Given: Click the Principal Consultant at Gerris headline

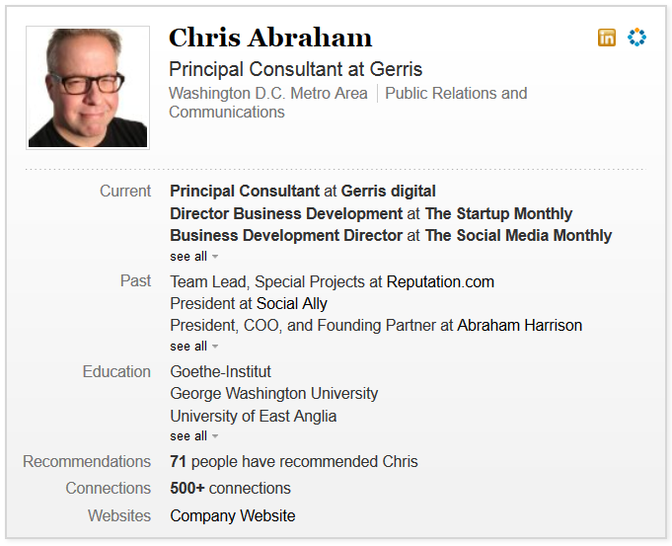Looking at the screenshot, I should [295, 69].
